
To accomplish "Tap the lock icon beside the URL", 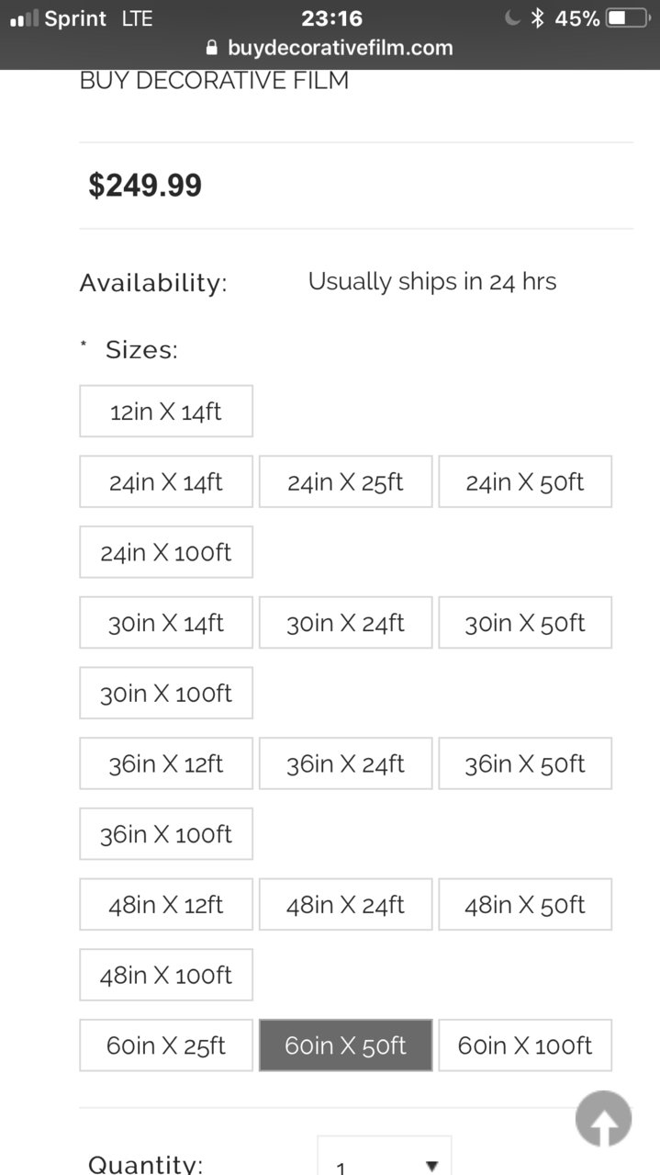I will click(x=212, y=48).
